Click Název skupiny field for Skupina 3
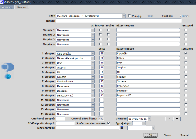Image resolution: width=196 pixels, height=139 pixels. click(148, 40)
